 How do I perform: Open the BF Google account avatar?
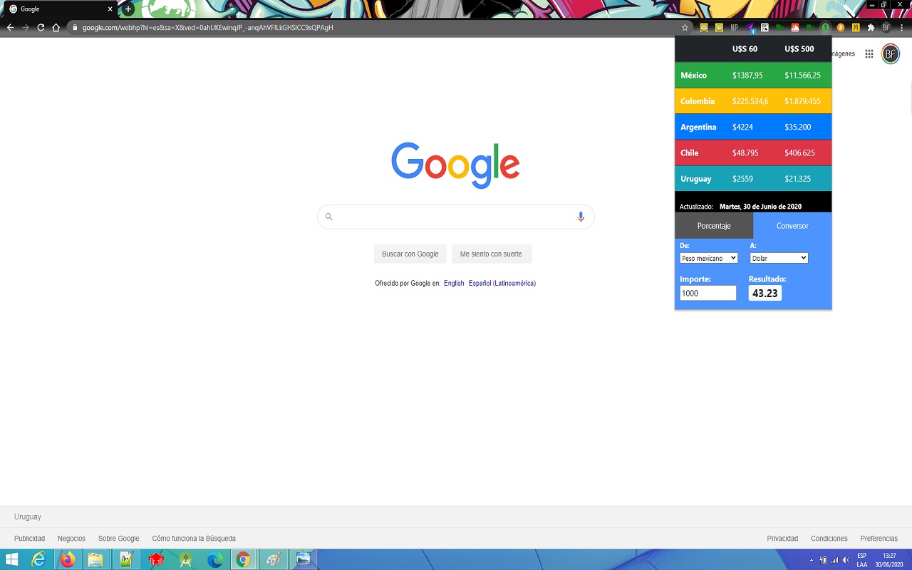[x=891, y=53]
